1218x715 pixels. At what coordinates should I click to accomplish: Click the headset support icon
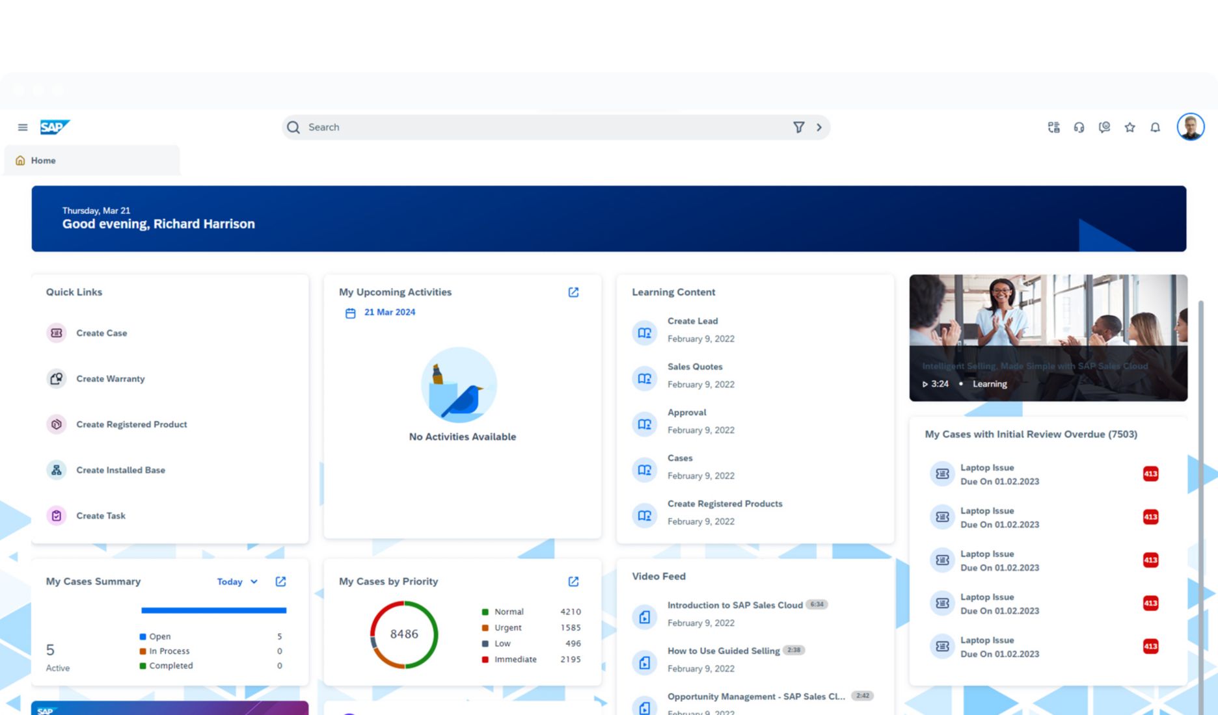(1079, 127)
